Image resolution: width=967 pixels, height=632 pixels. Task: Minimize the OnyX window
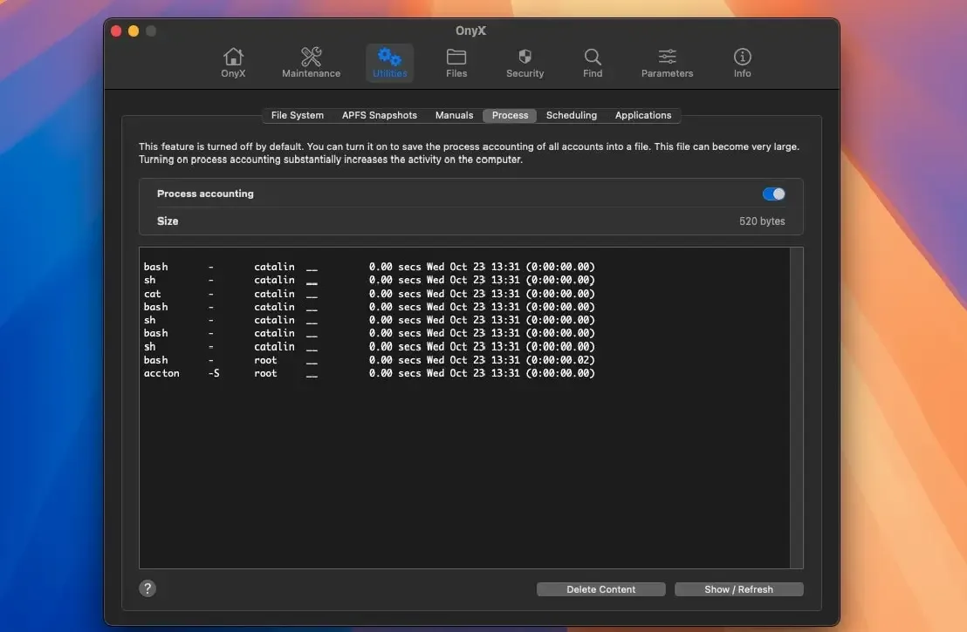[134, 31]
